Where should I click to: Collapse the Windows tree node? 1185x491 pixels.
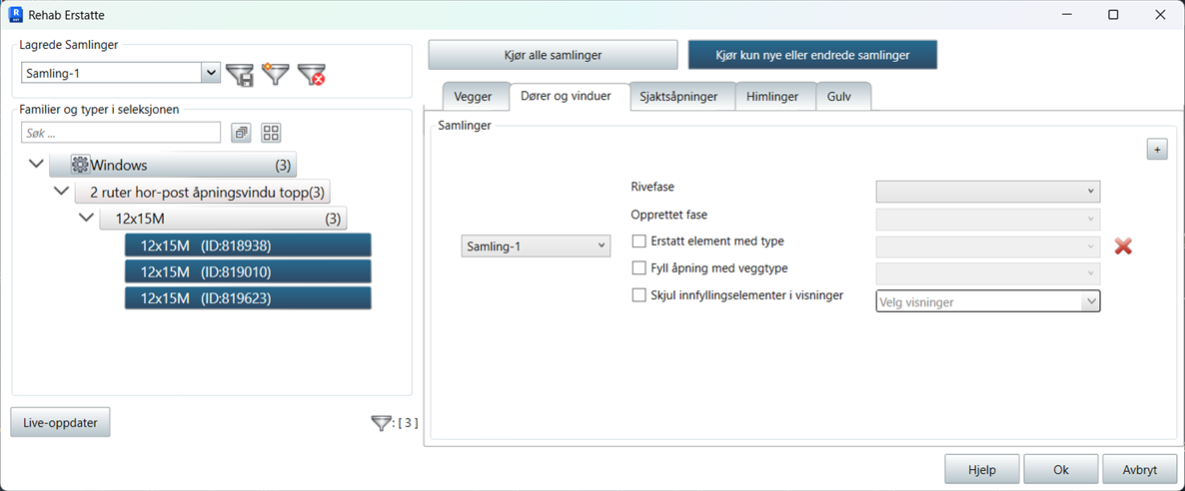(37, 165)
